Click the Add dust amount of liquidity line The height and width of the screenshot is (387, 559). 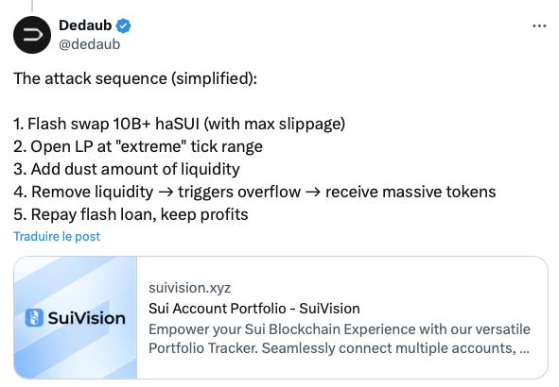click(x=127, y=169)
